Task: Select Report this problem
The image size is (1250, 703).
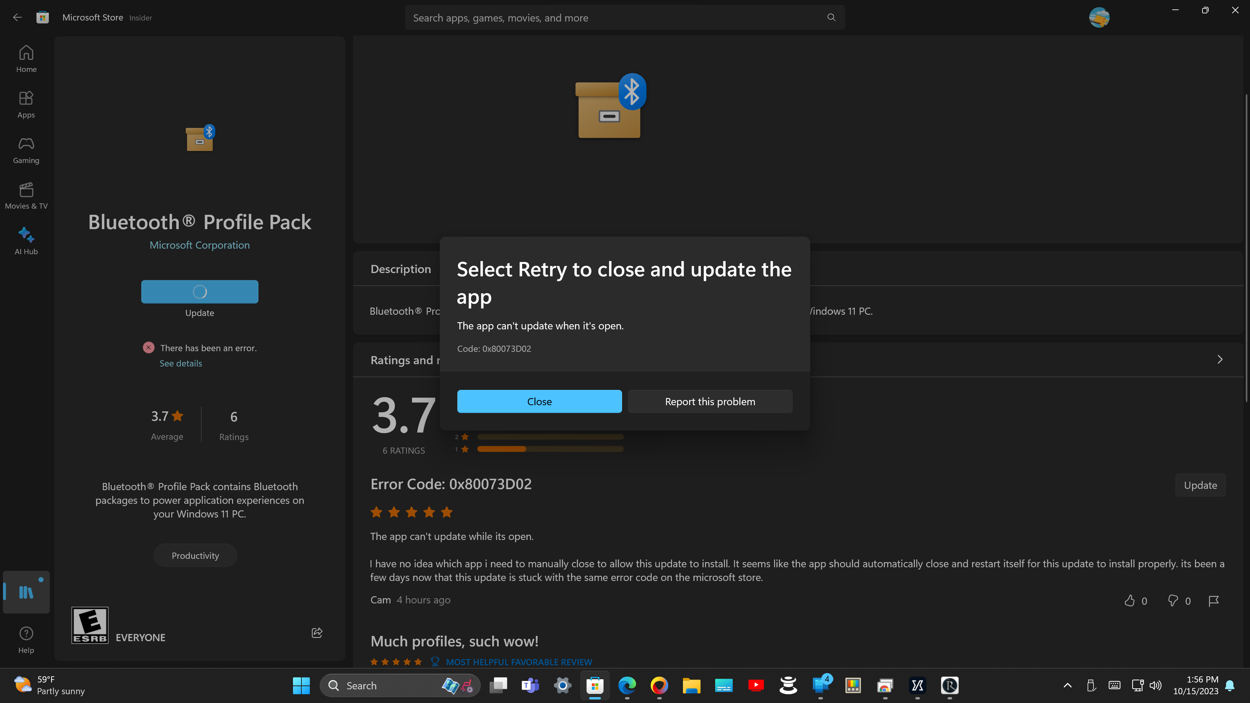Action: (709, 401)
